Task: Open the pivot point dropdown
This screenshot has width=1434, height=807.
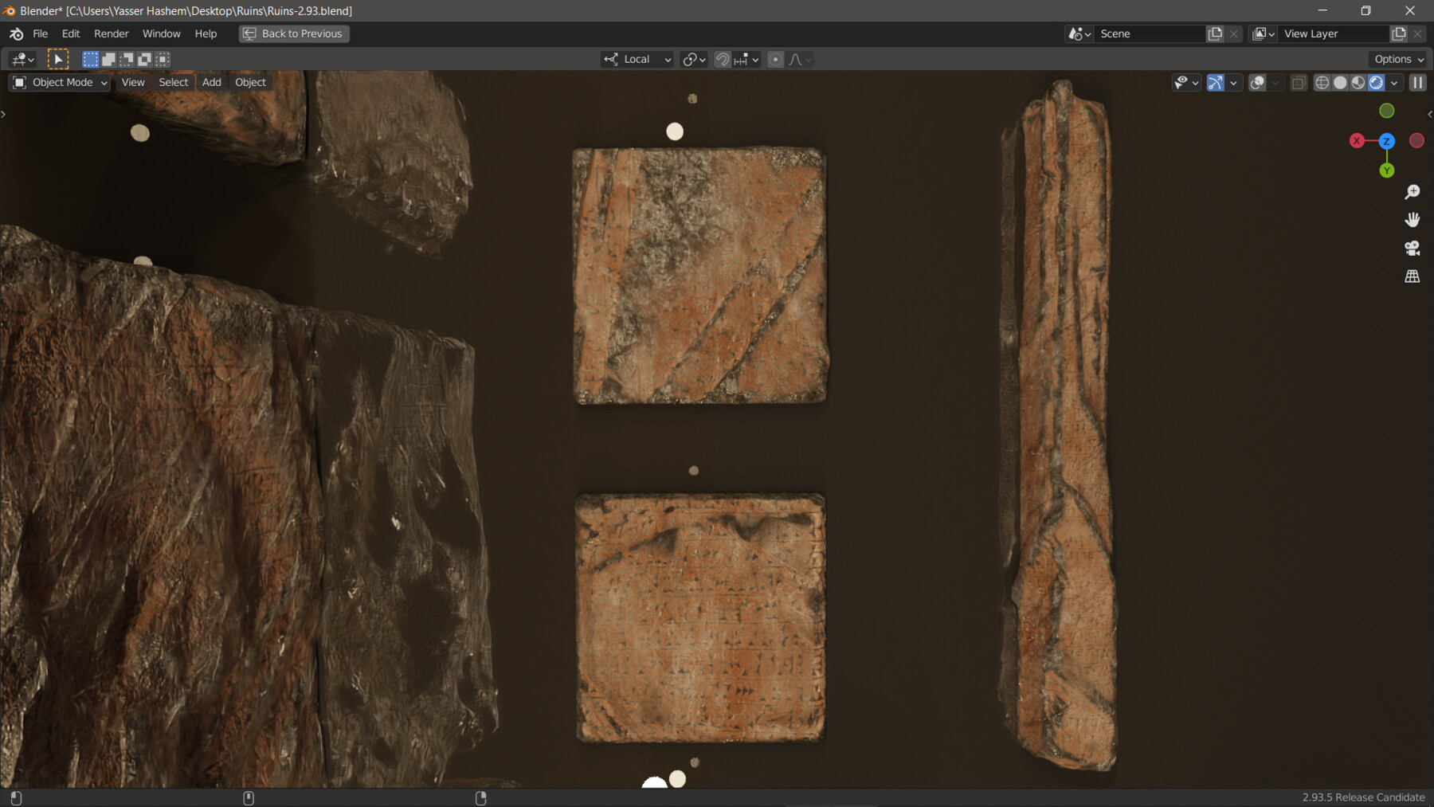Action: 694,59
